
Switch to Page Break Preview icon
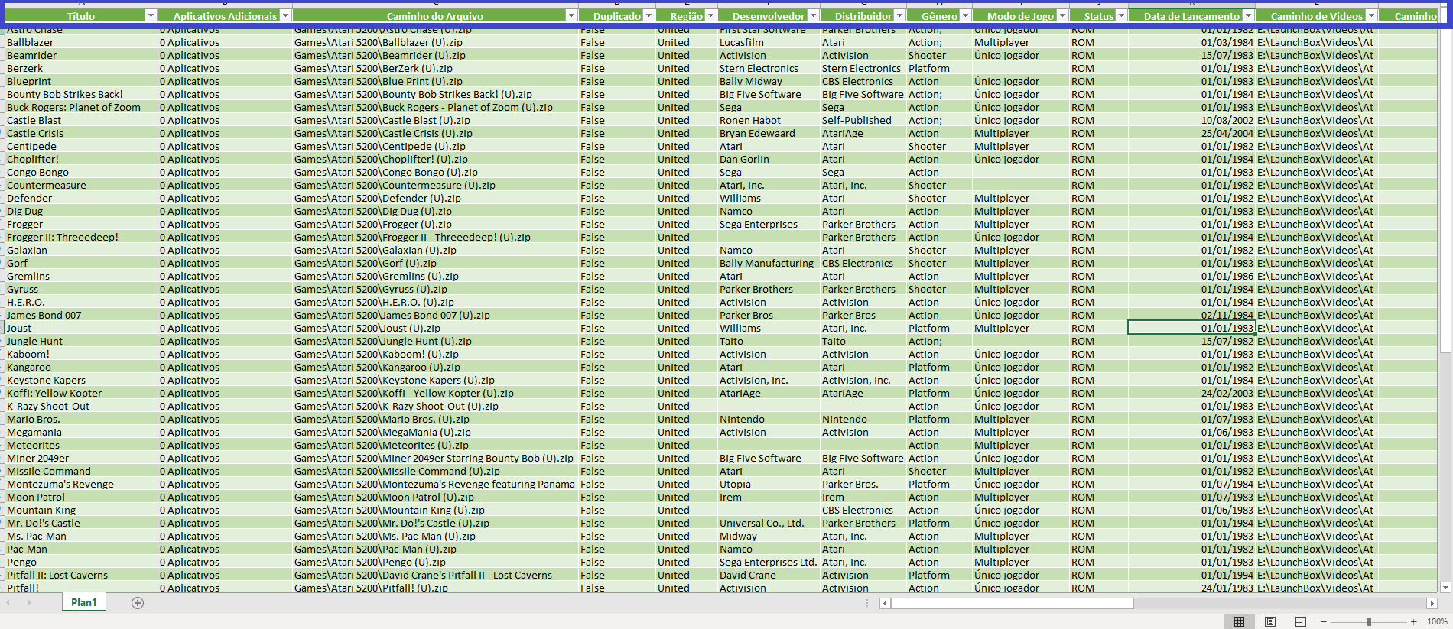click(x=1301, y=621)
